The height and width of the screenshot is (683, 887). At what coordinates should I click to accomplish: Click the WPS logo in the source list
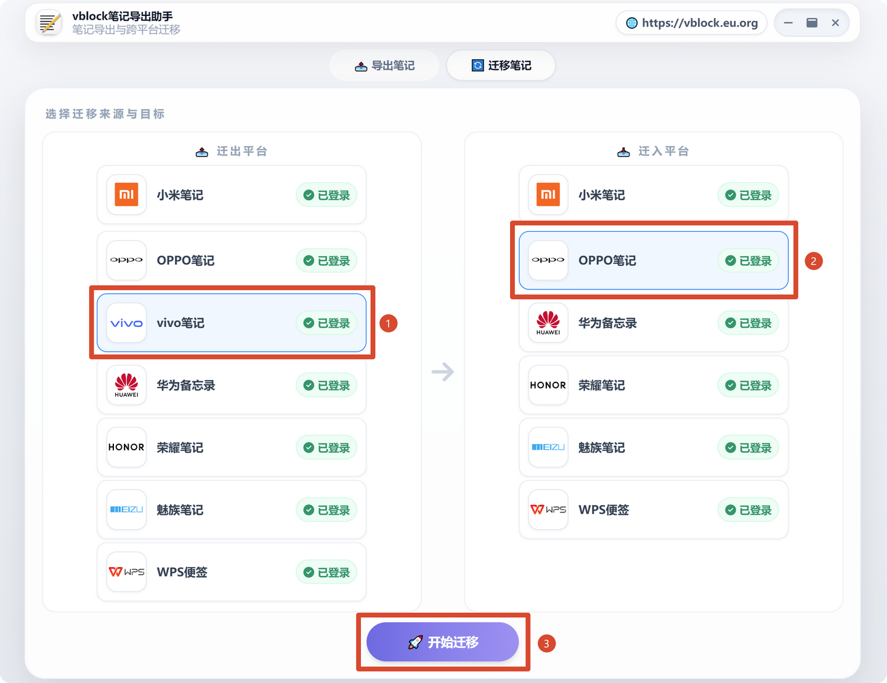click(126, 572)
